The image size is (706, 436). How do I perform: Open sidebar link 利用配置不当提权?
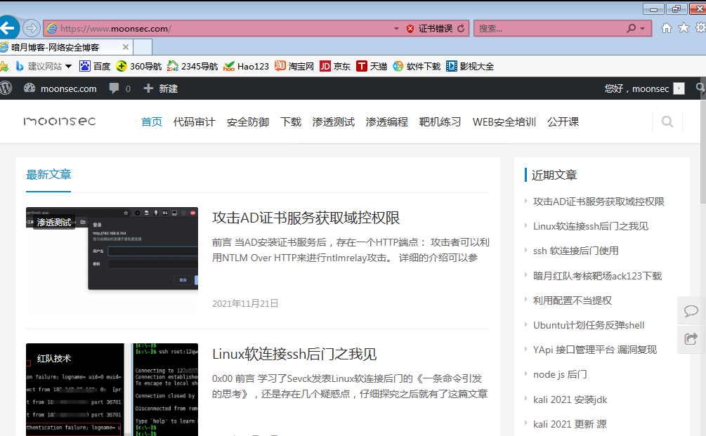573,300
